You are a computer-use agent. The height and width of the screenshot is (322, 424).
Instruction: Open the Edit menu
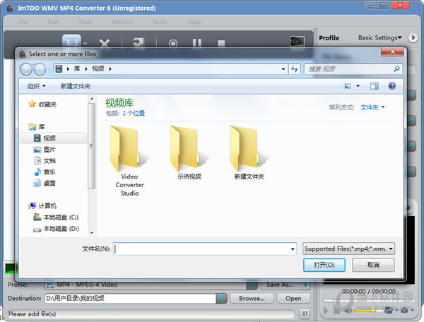click(x=53, y=22)
